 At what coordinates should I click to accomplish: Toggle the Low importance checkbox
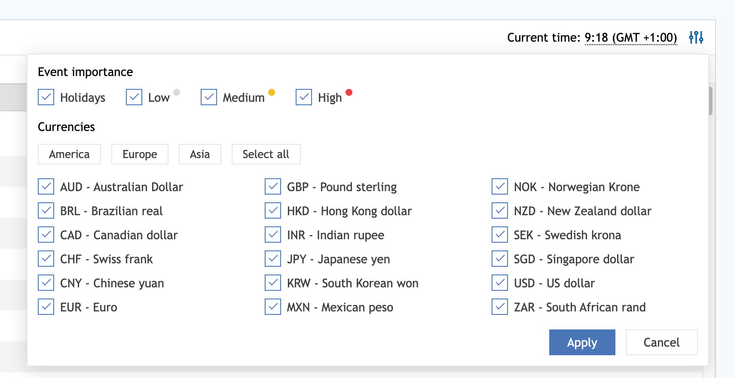[134, 97]
